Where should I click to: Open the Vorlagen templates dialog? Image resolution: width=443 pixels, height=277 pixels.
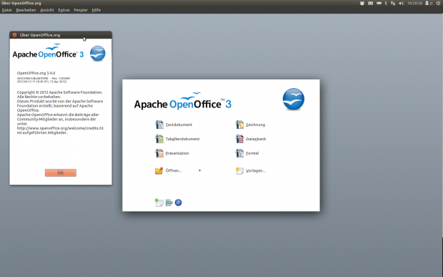pyautogui.click(x=250, y=170)
